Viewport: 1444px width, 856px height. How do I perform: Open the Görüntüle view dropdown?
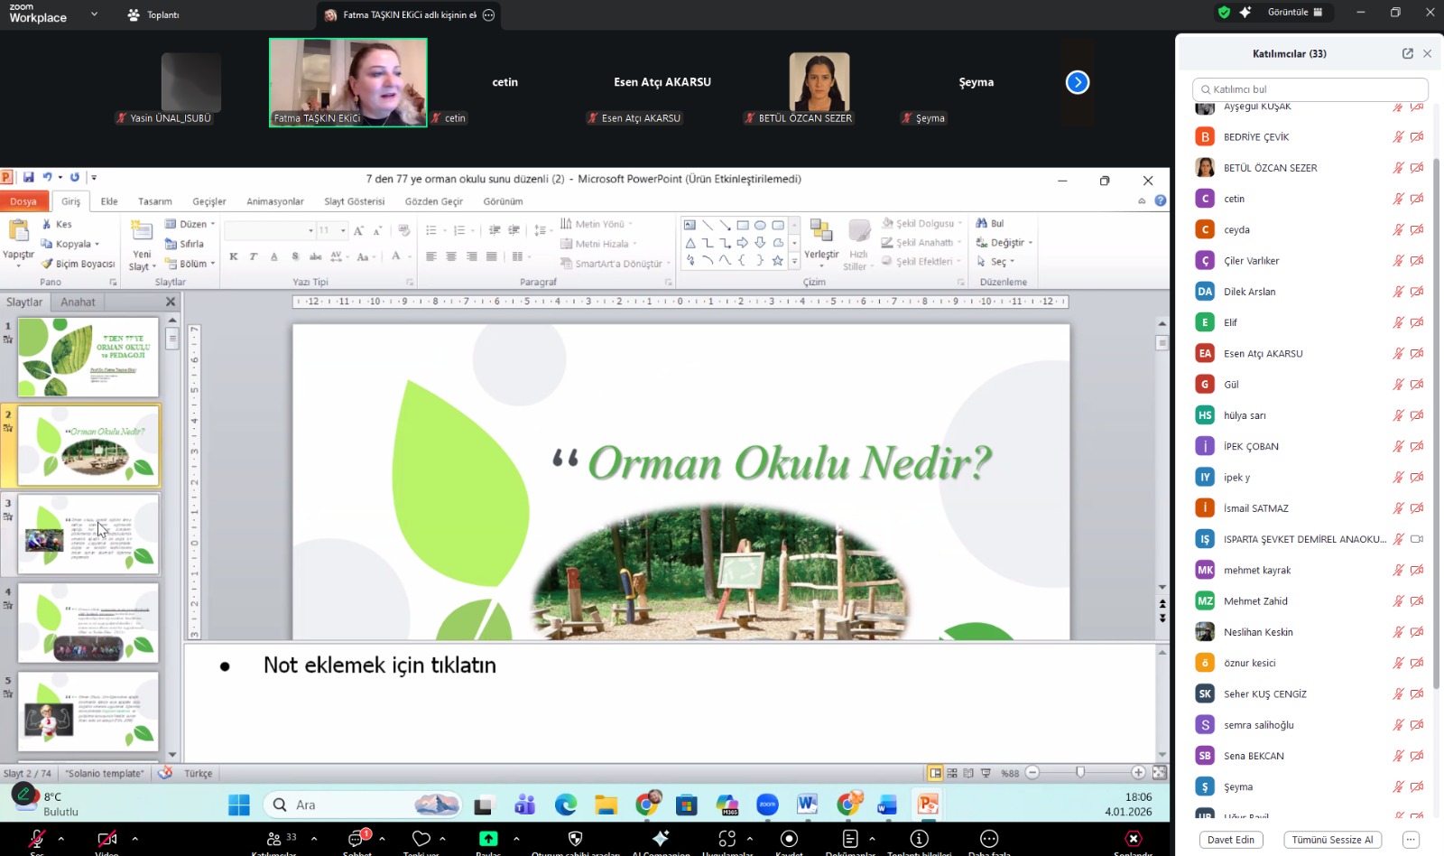point(1294,13)
